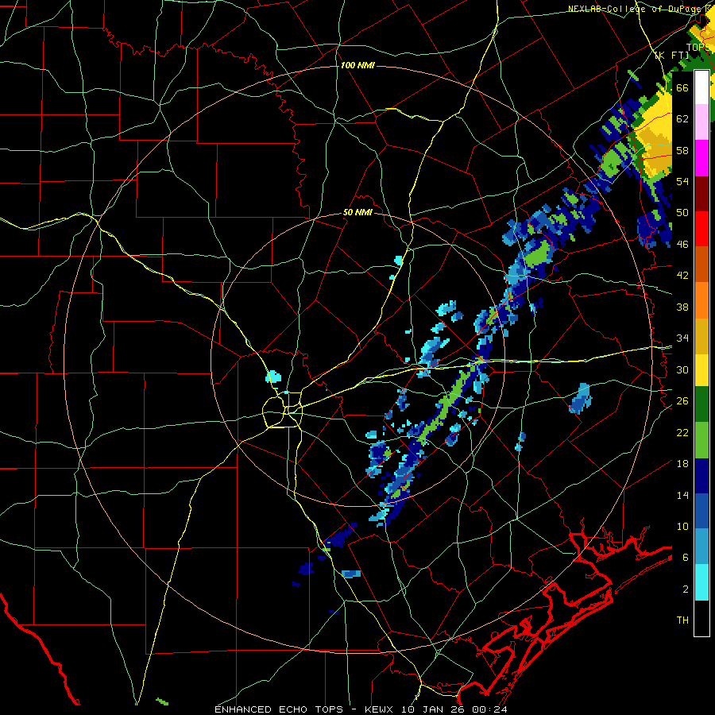Pick the cyan legend swatch
The width and height of the screenshot is (715, 715).
(x=701, y=582)
